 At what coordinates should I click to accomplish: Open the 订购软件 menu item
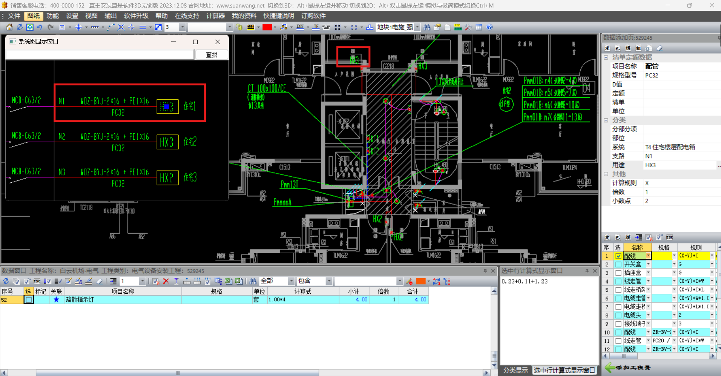point(313,16)
